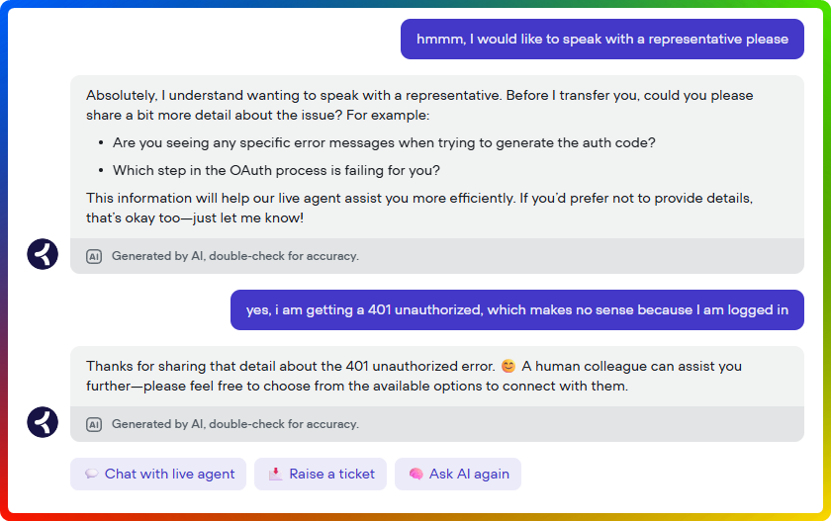Screen dimensions: 831x521
Task: Click the pink brain icon beside Ask AI again
Action: pyautogui.click(x=416, y=474)
